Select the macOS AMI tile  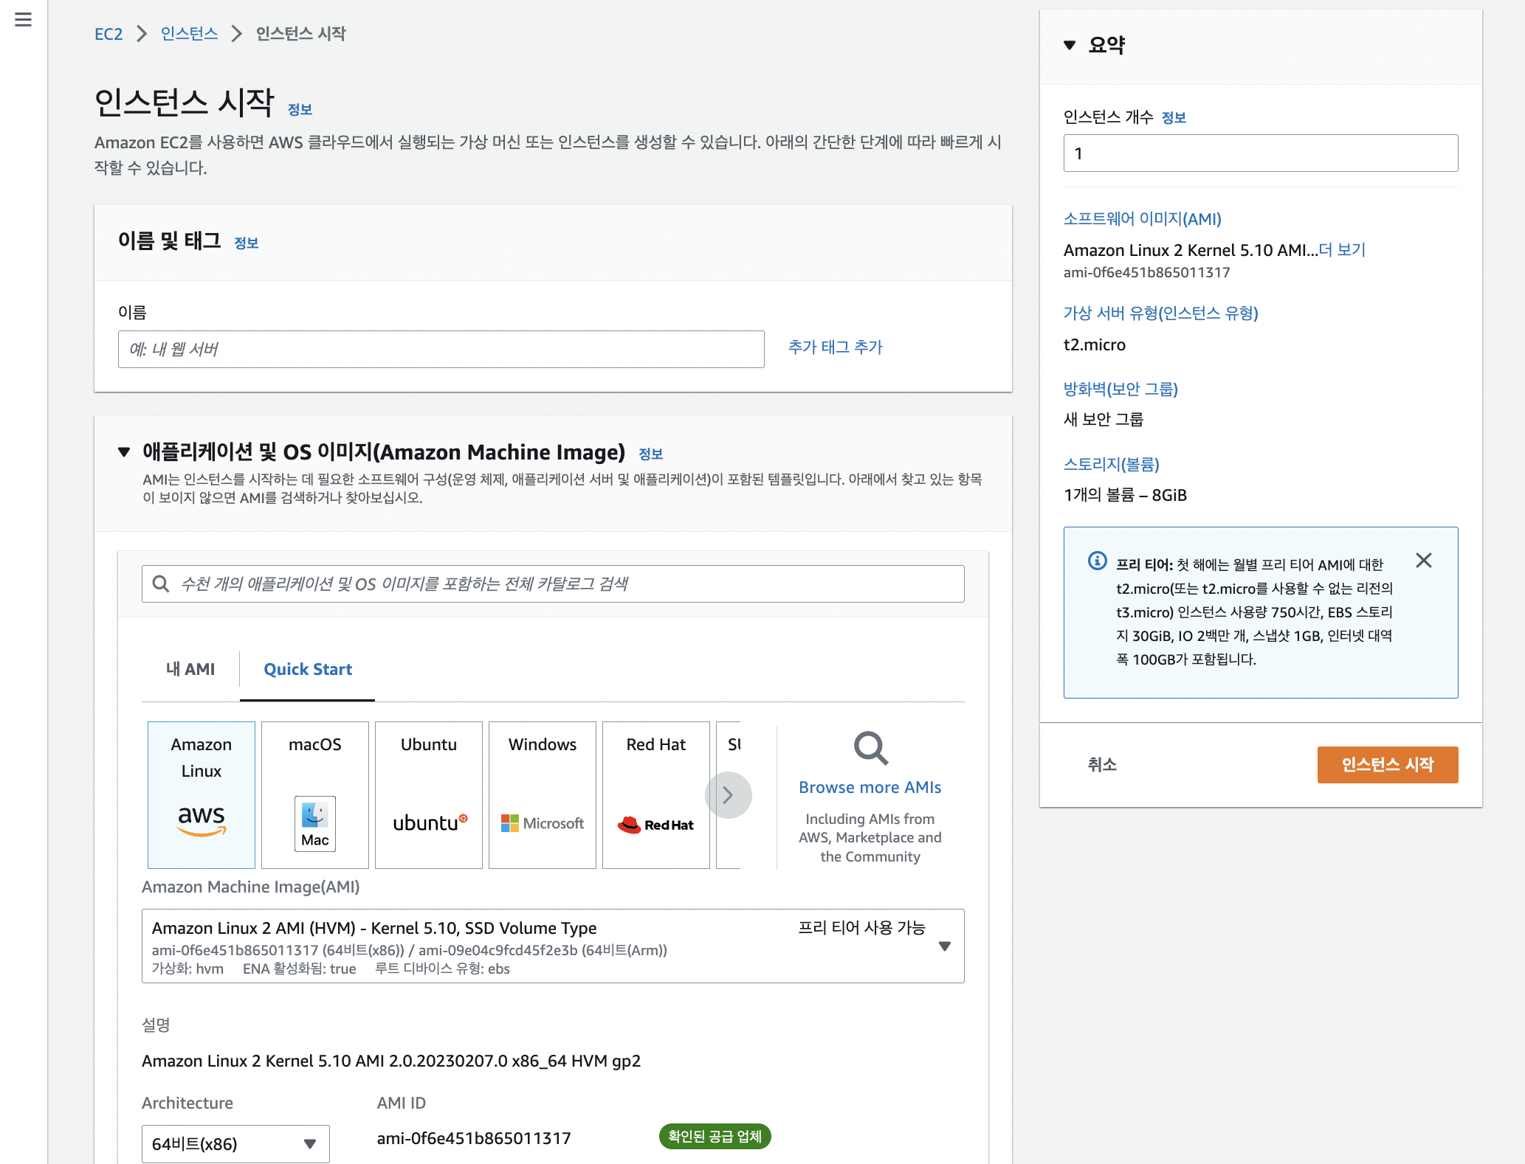tap(314, 794)
